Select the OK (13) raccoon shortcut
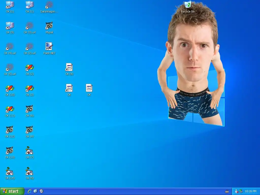260x195 pixels. click(x=10, y=153)
